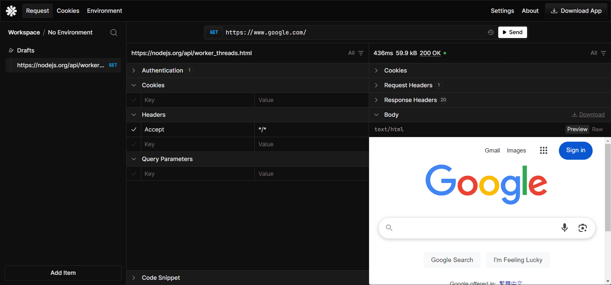Viewport: 611px width, 285px height.
Task: Click the Images link
Action: point(516,151)
